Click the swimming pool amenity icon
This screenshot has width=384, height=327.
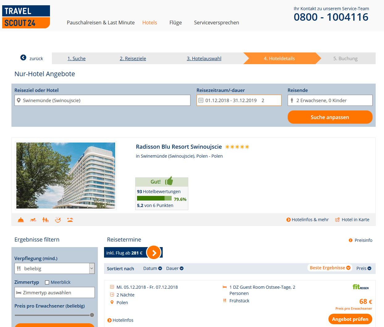coord(33,220)
